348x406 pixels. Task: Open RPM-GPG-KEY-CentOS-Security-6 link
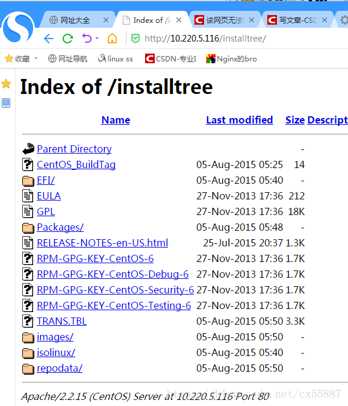116,290
